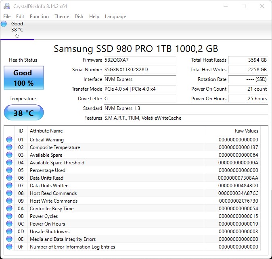
Task: Click the status orb beside Power Cycles
Action: coord(9,216)
